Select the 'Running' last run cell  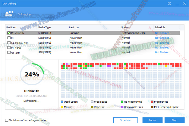click(x=74, y=33)
